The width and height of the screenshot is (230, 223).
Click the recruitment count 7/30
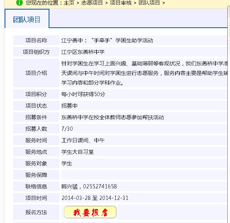click(x=67, y=129)
